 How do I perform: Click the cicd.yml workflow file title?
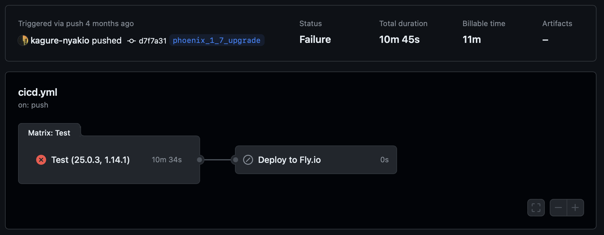38,92
